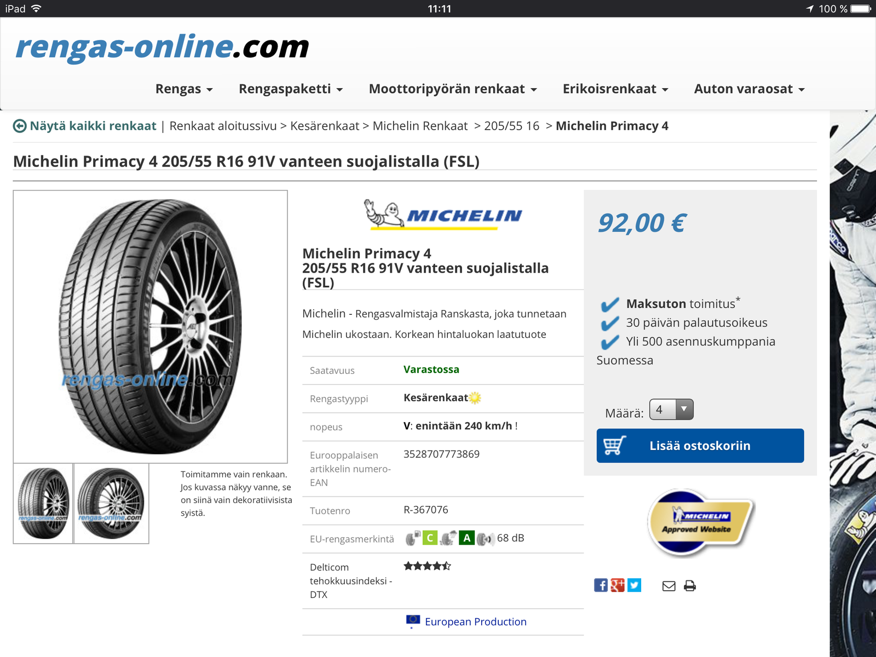Screen dimensions: 876x657
Task: Email this product via envelope icon
Action: 669,586
